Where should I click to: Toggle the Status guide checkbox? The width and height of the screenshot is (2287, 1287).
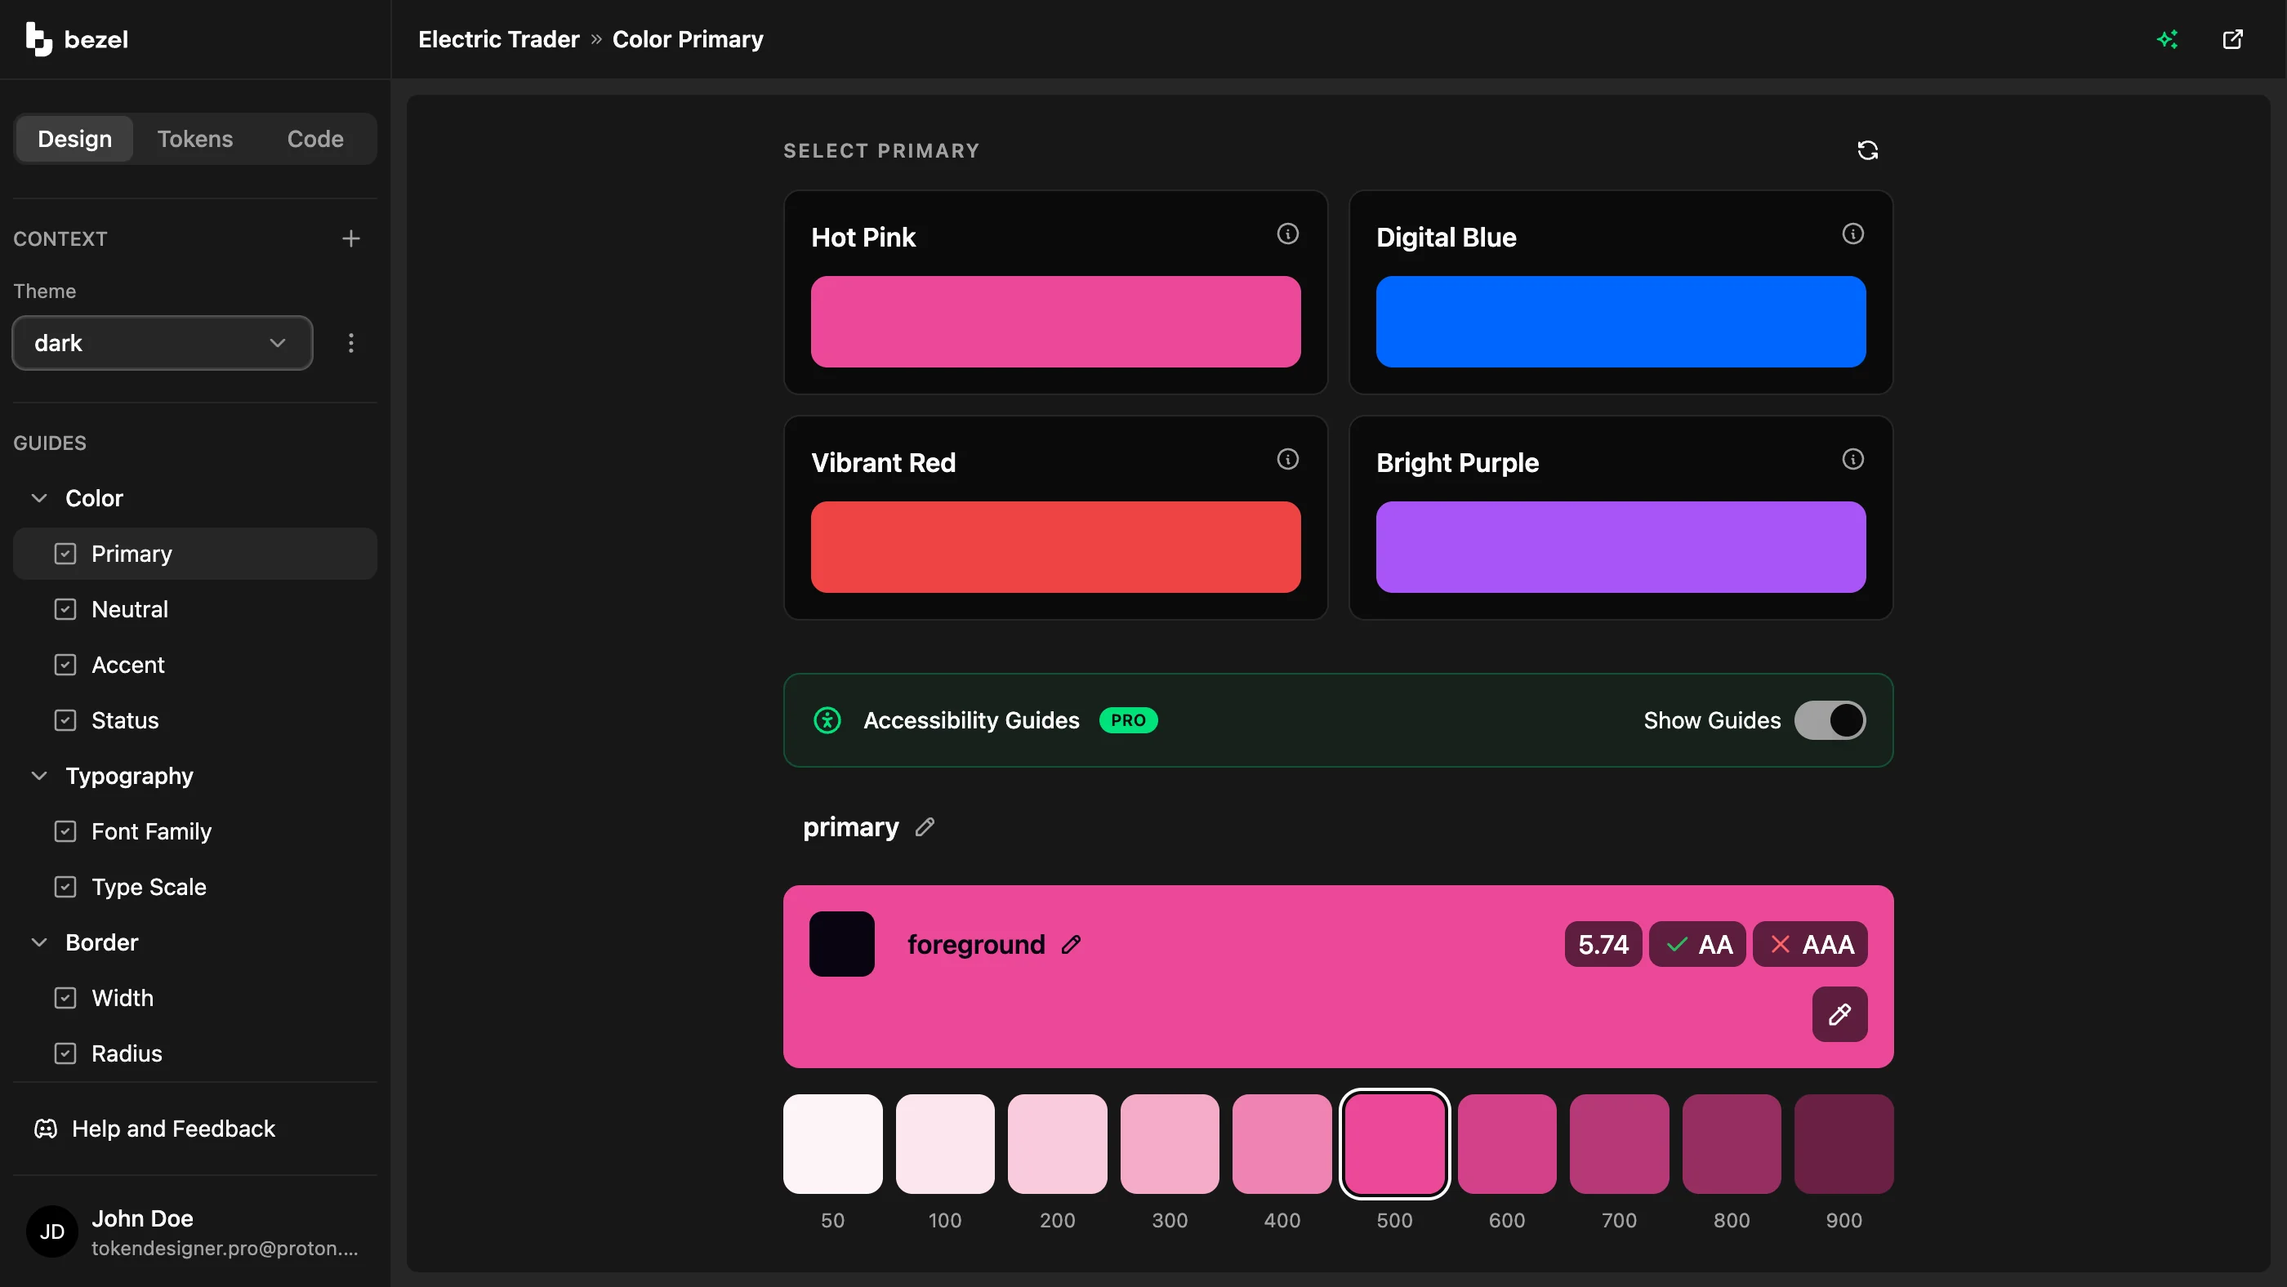[65, 719]
